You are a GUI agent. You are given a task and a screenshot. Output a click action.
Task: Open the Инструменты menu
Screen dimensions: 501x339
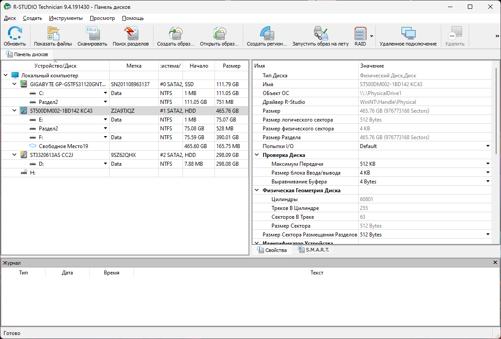(66, 18)
